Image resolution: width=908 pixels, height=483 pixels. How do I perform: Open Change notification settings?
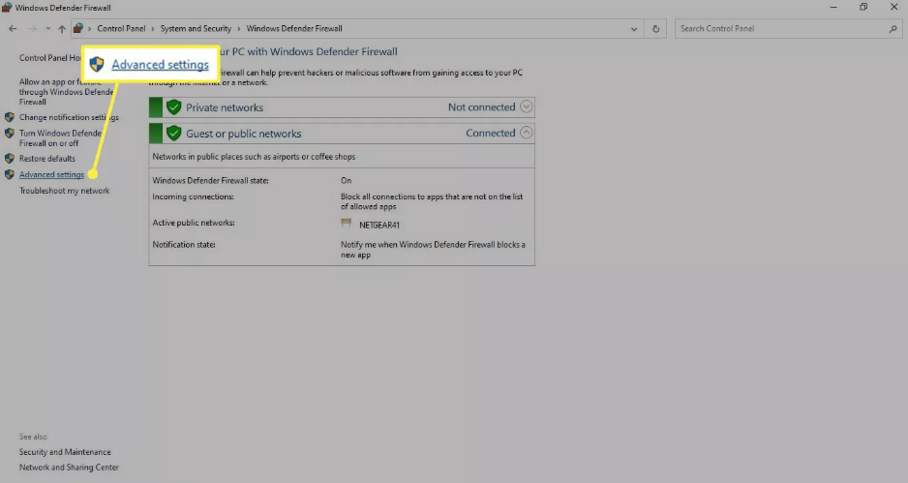coord(69,117)
